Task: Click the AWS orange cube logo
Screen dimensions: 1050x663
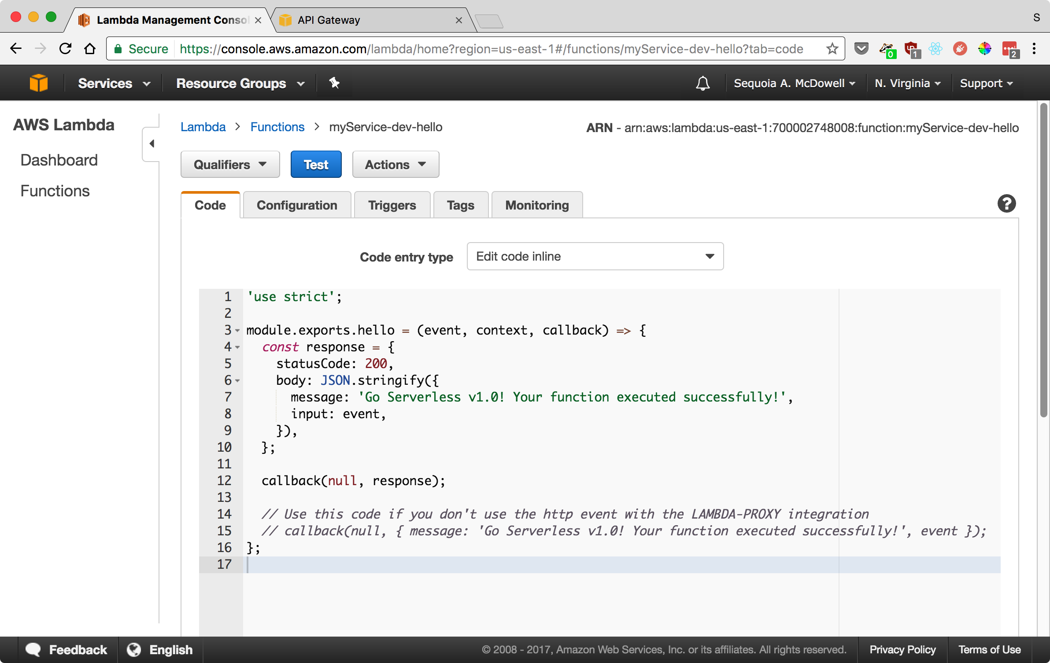Action: [x=39, y=83]
